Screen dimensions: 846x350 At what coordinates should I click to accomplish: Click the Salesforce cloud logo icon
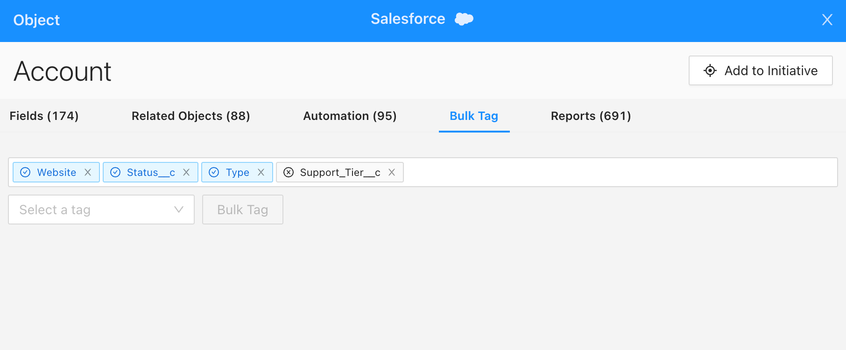point(464,19)
